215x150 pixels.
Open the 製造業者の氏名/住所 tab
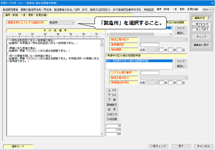pyautogui.click(x=67, y=9)
